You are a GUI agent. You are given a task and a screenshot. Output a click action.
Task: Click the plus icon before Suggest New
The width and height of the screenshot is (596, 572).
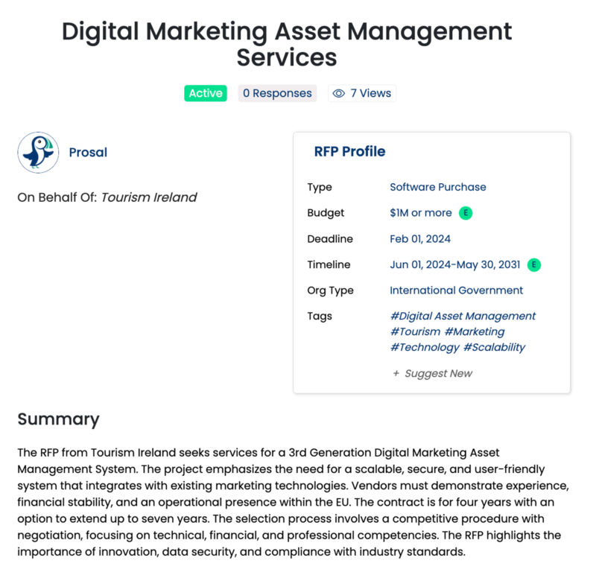tap(396, 373)
